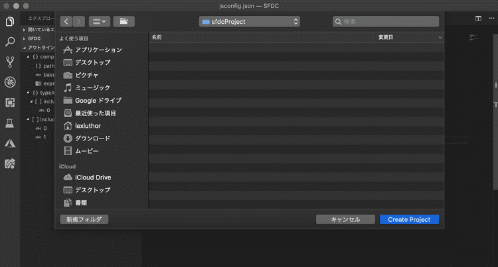This screenshot has height=267, width=498.
Task: Open the Debug view with bug icon
Action: click(10, 83)
